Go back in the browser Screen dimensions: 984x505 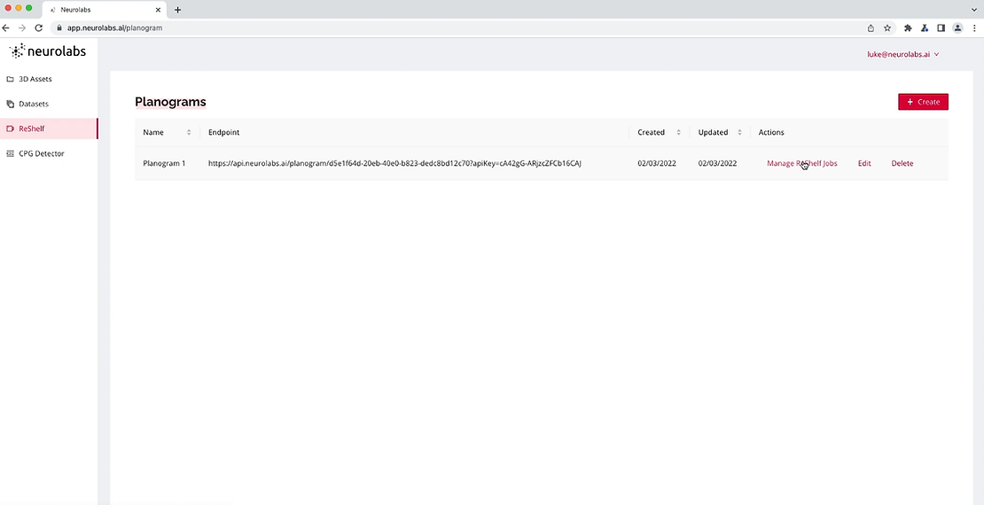tap(6, 27)
